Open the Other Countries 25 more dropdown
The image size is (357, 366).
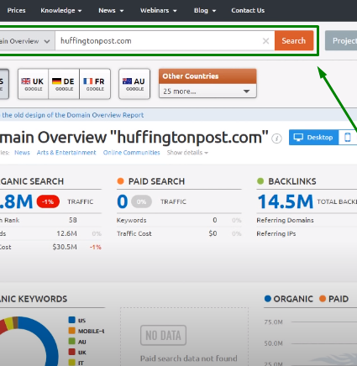point(207,91)
